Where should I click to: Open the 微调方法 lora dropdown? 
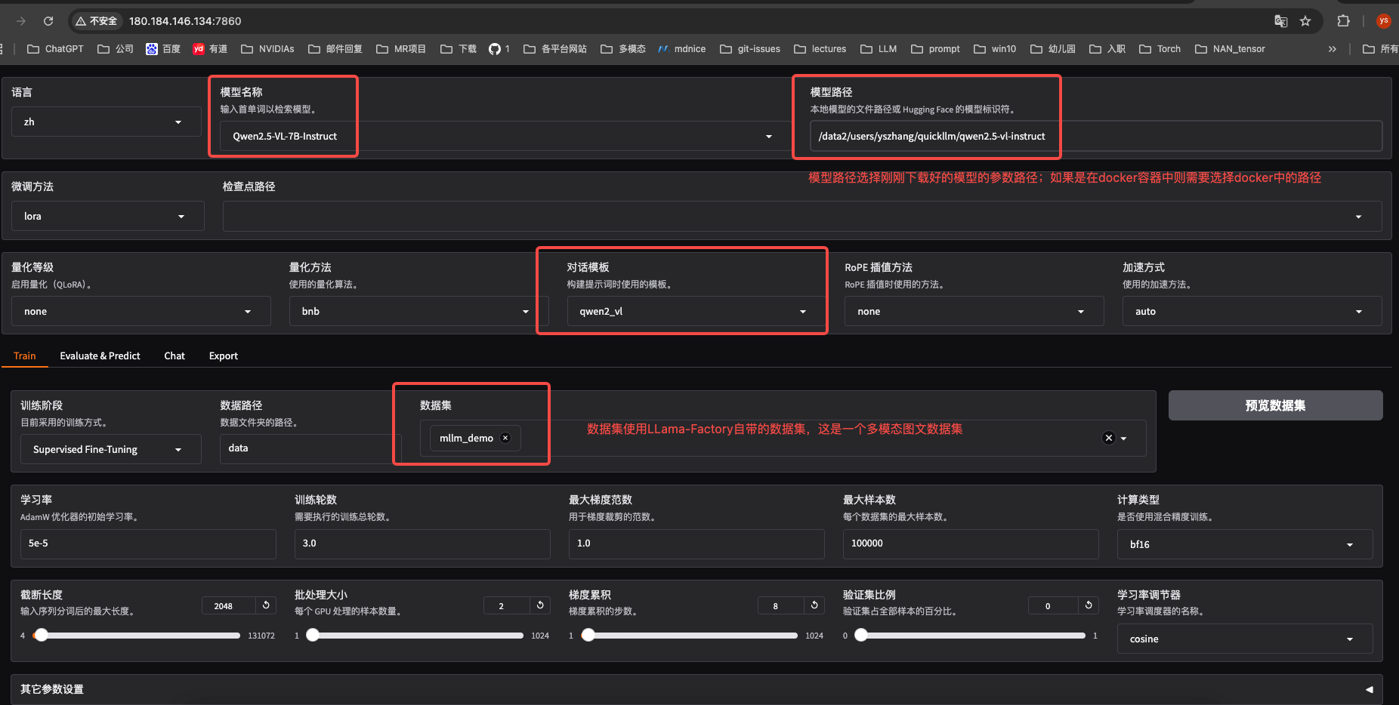pyautogui.click(x=108, y=216)
